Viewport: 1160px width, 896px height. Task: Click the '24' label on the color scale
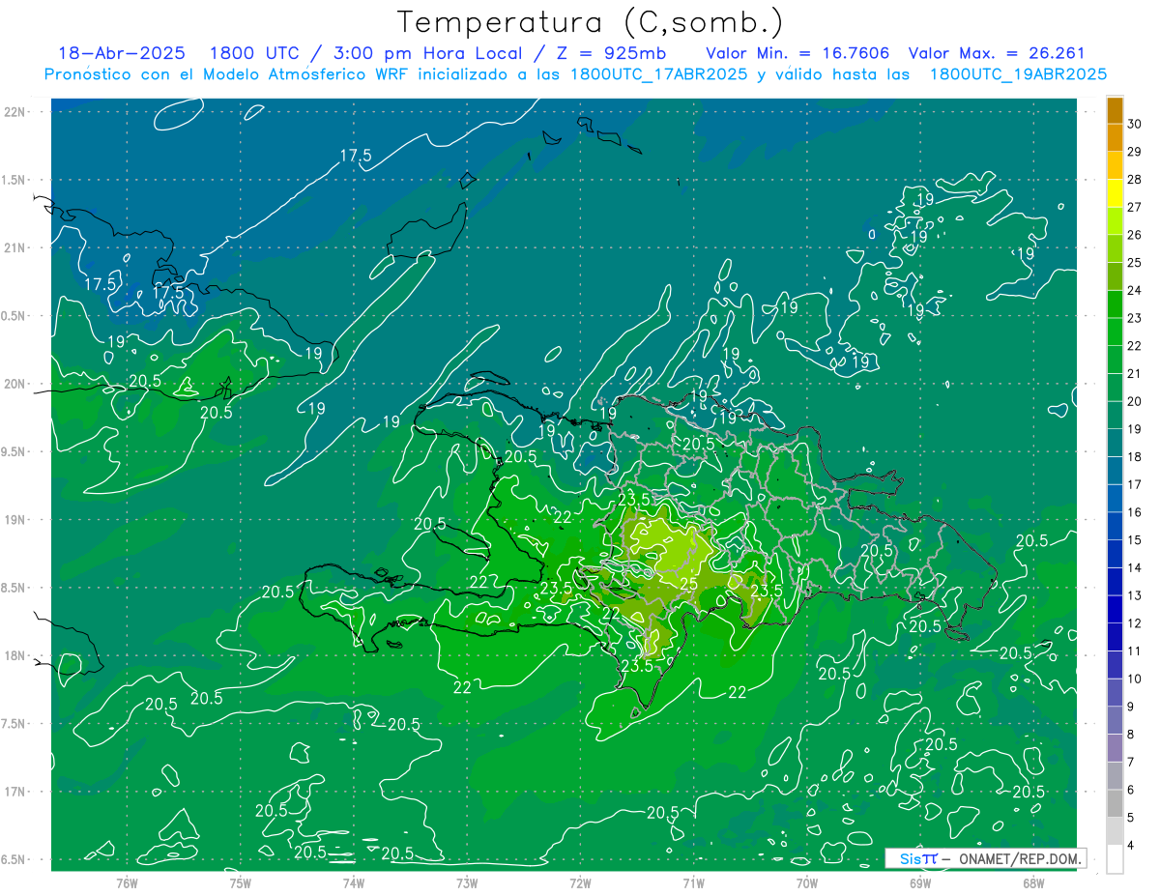[x=1135, y=290]
